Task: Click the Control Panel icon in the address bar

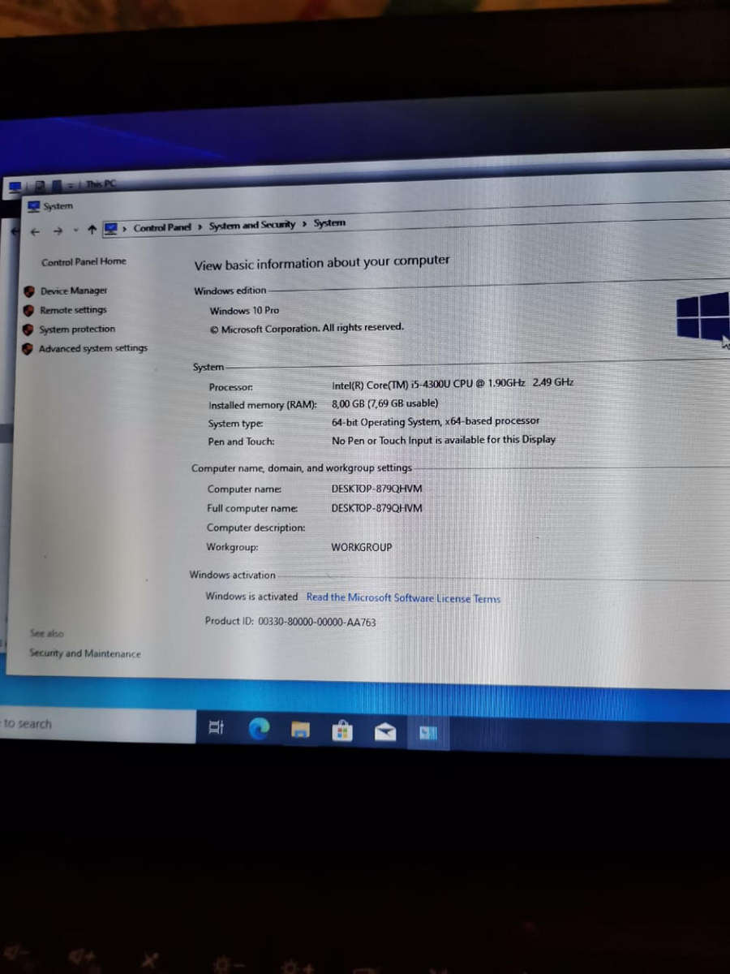Action: coord(111,228)
